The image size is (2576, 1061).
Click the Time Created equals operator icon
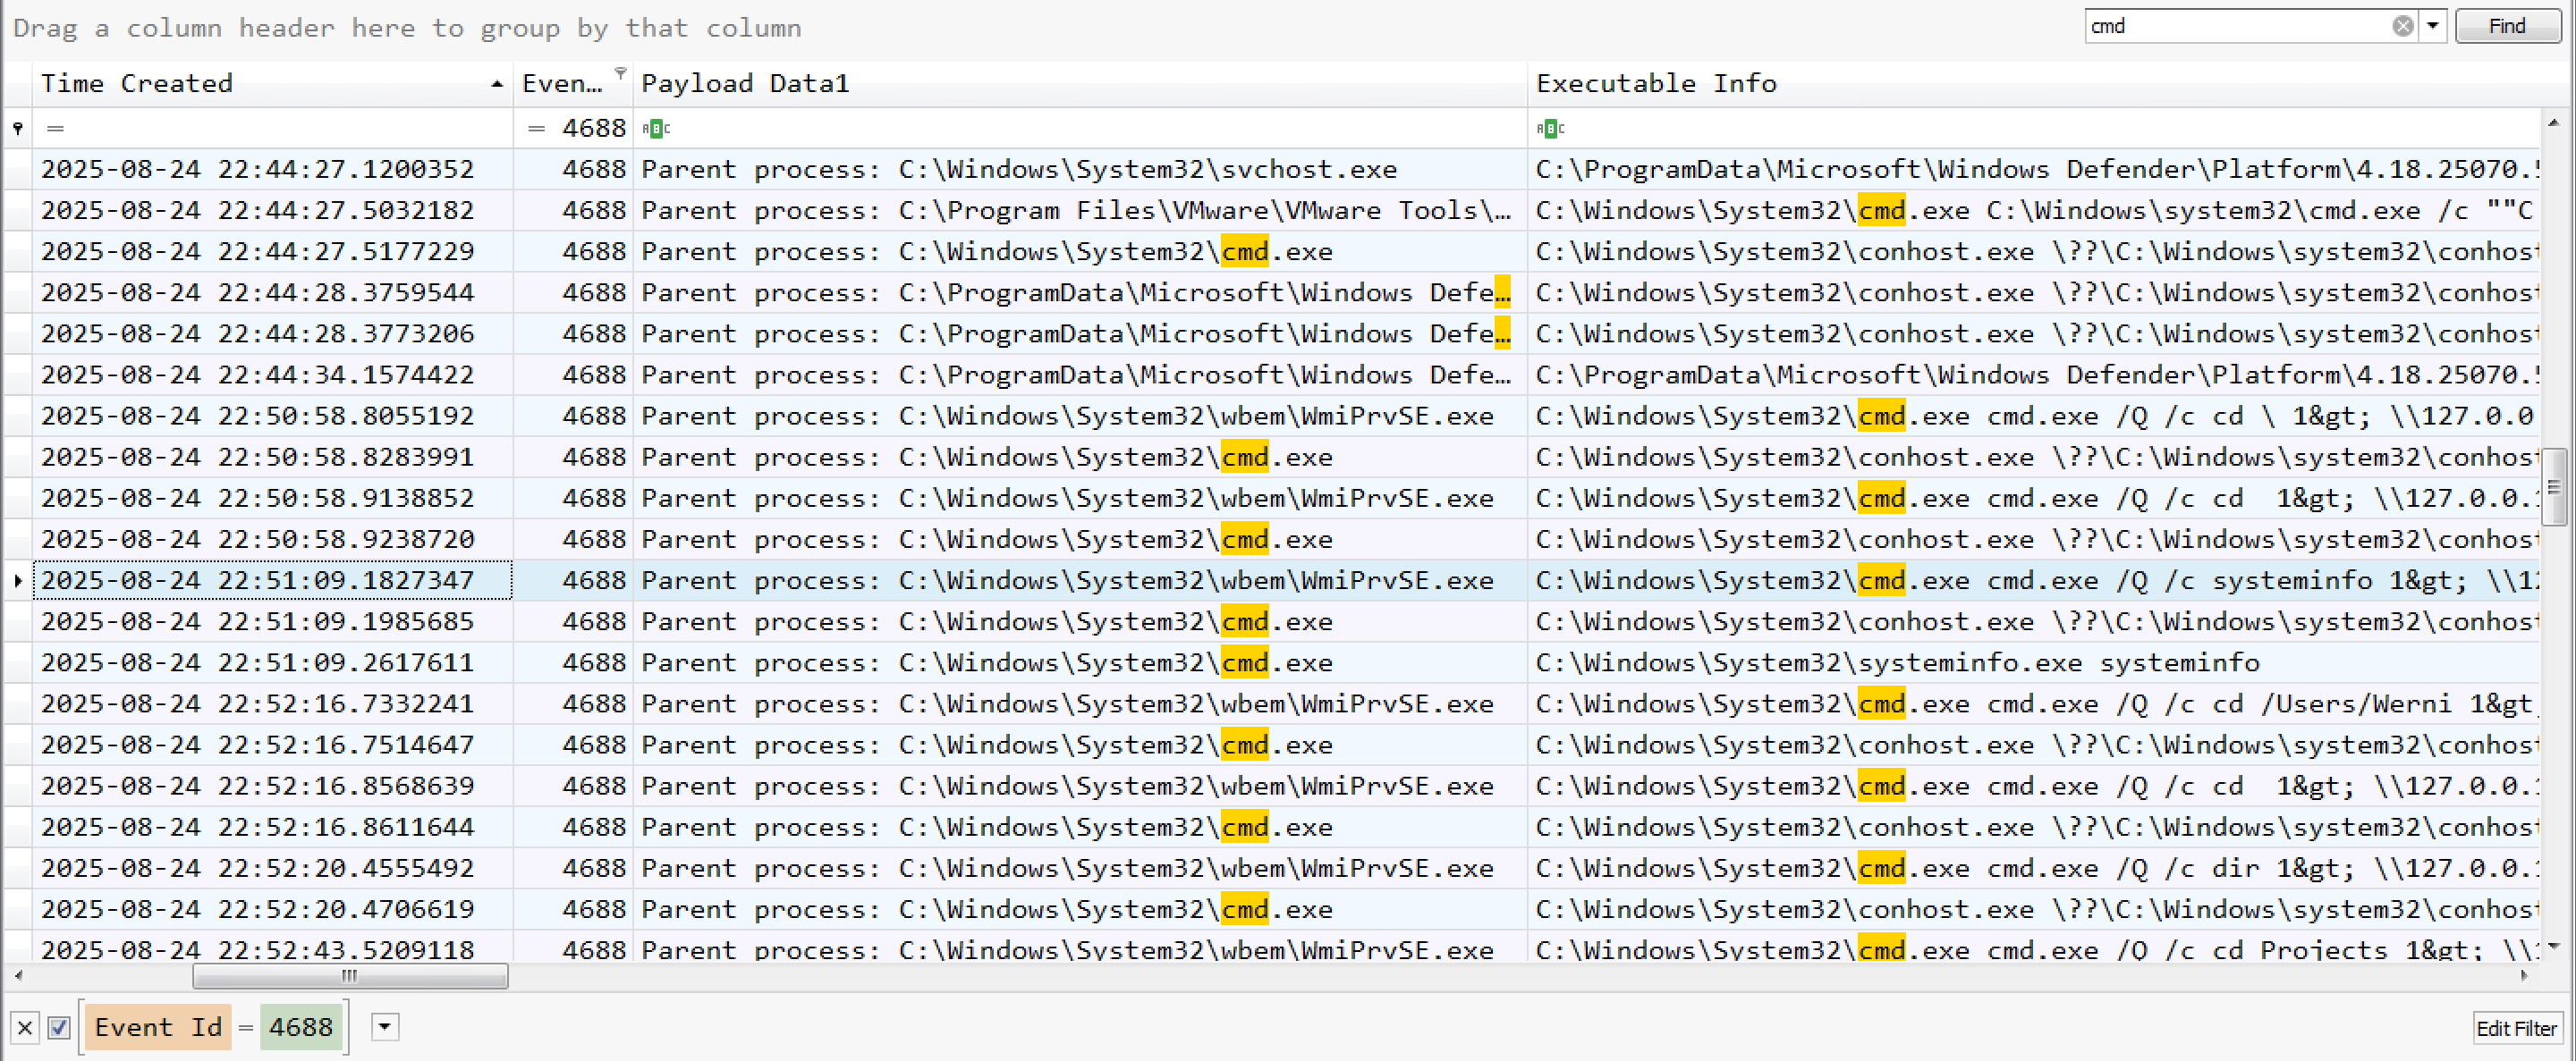55,128
